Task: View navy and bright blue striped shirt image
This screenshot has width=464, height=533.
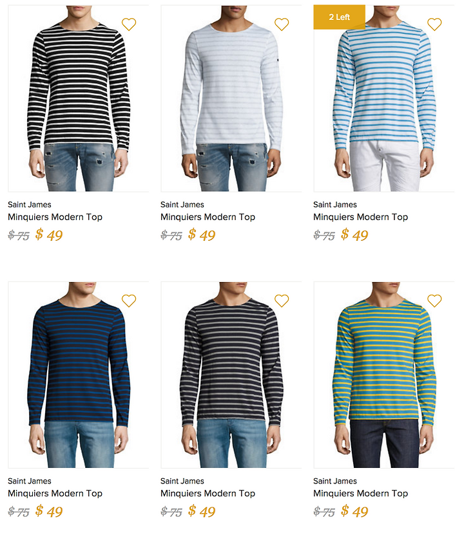Action: pos(79,375)
